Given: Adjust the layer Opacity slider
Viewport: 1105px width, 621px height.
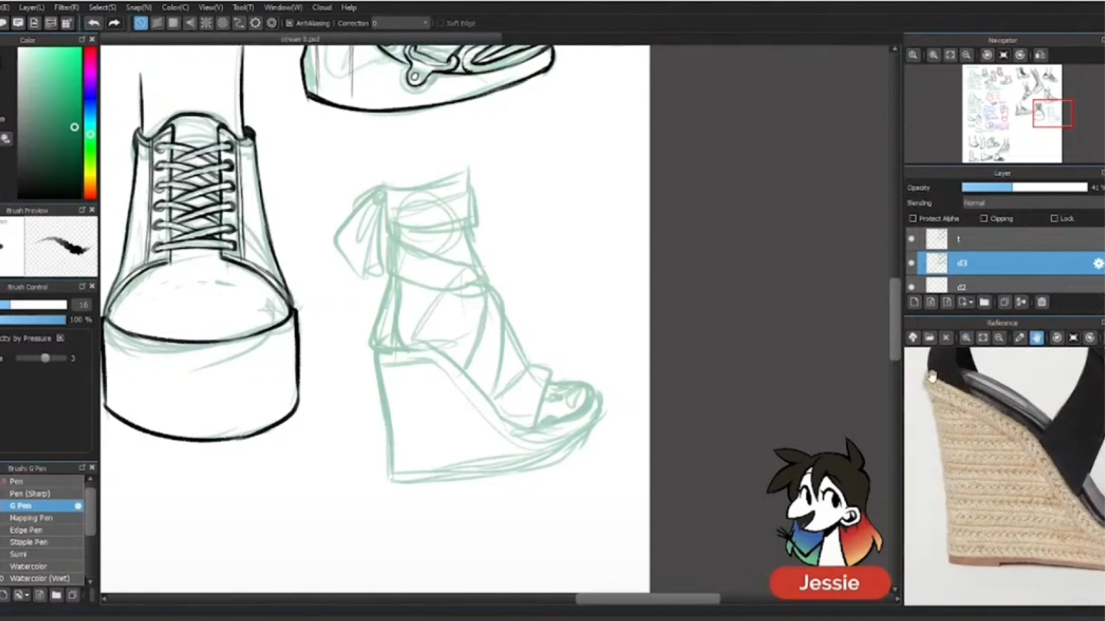Looking at the screenshot, I should tap(1025, 187).
